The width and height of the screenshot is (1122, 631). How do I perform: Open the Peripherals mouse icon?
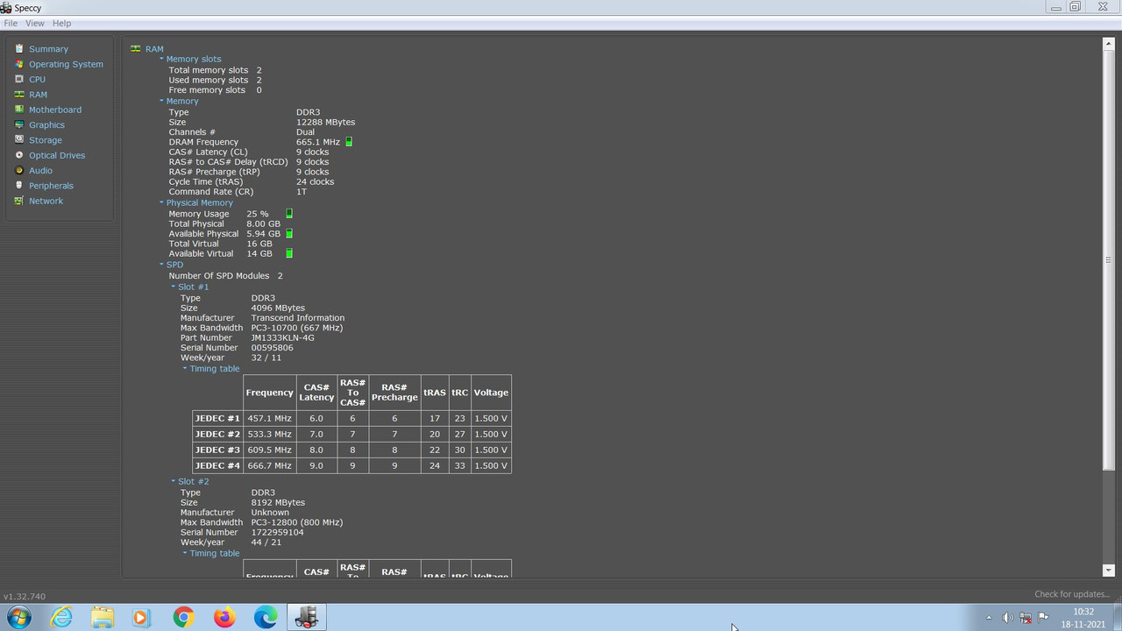tap(19, 186)
